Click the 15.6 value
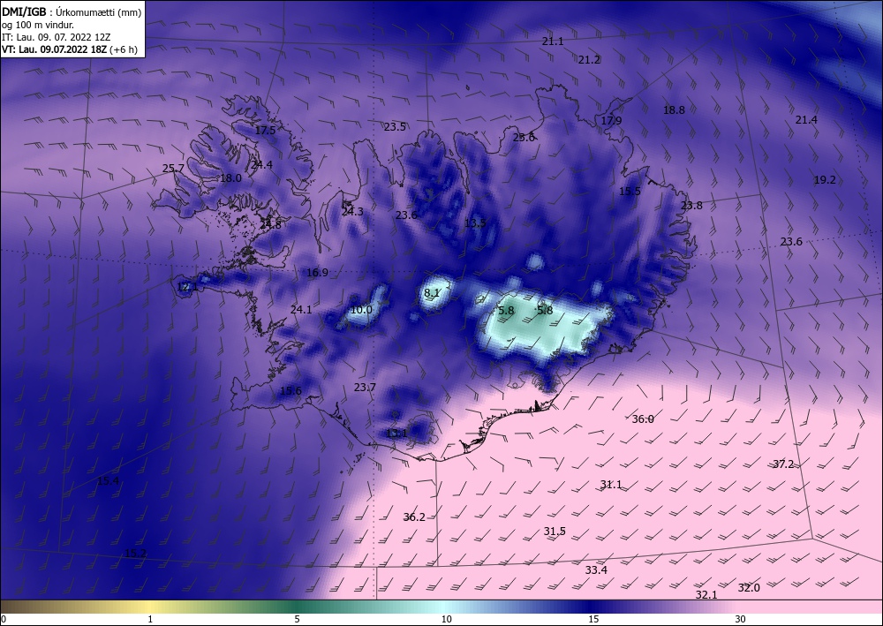 click(291, 391)
